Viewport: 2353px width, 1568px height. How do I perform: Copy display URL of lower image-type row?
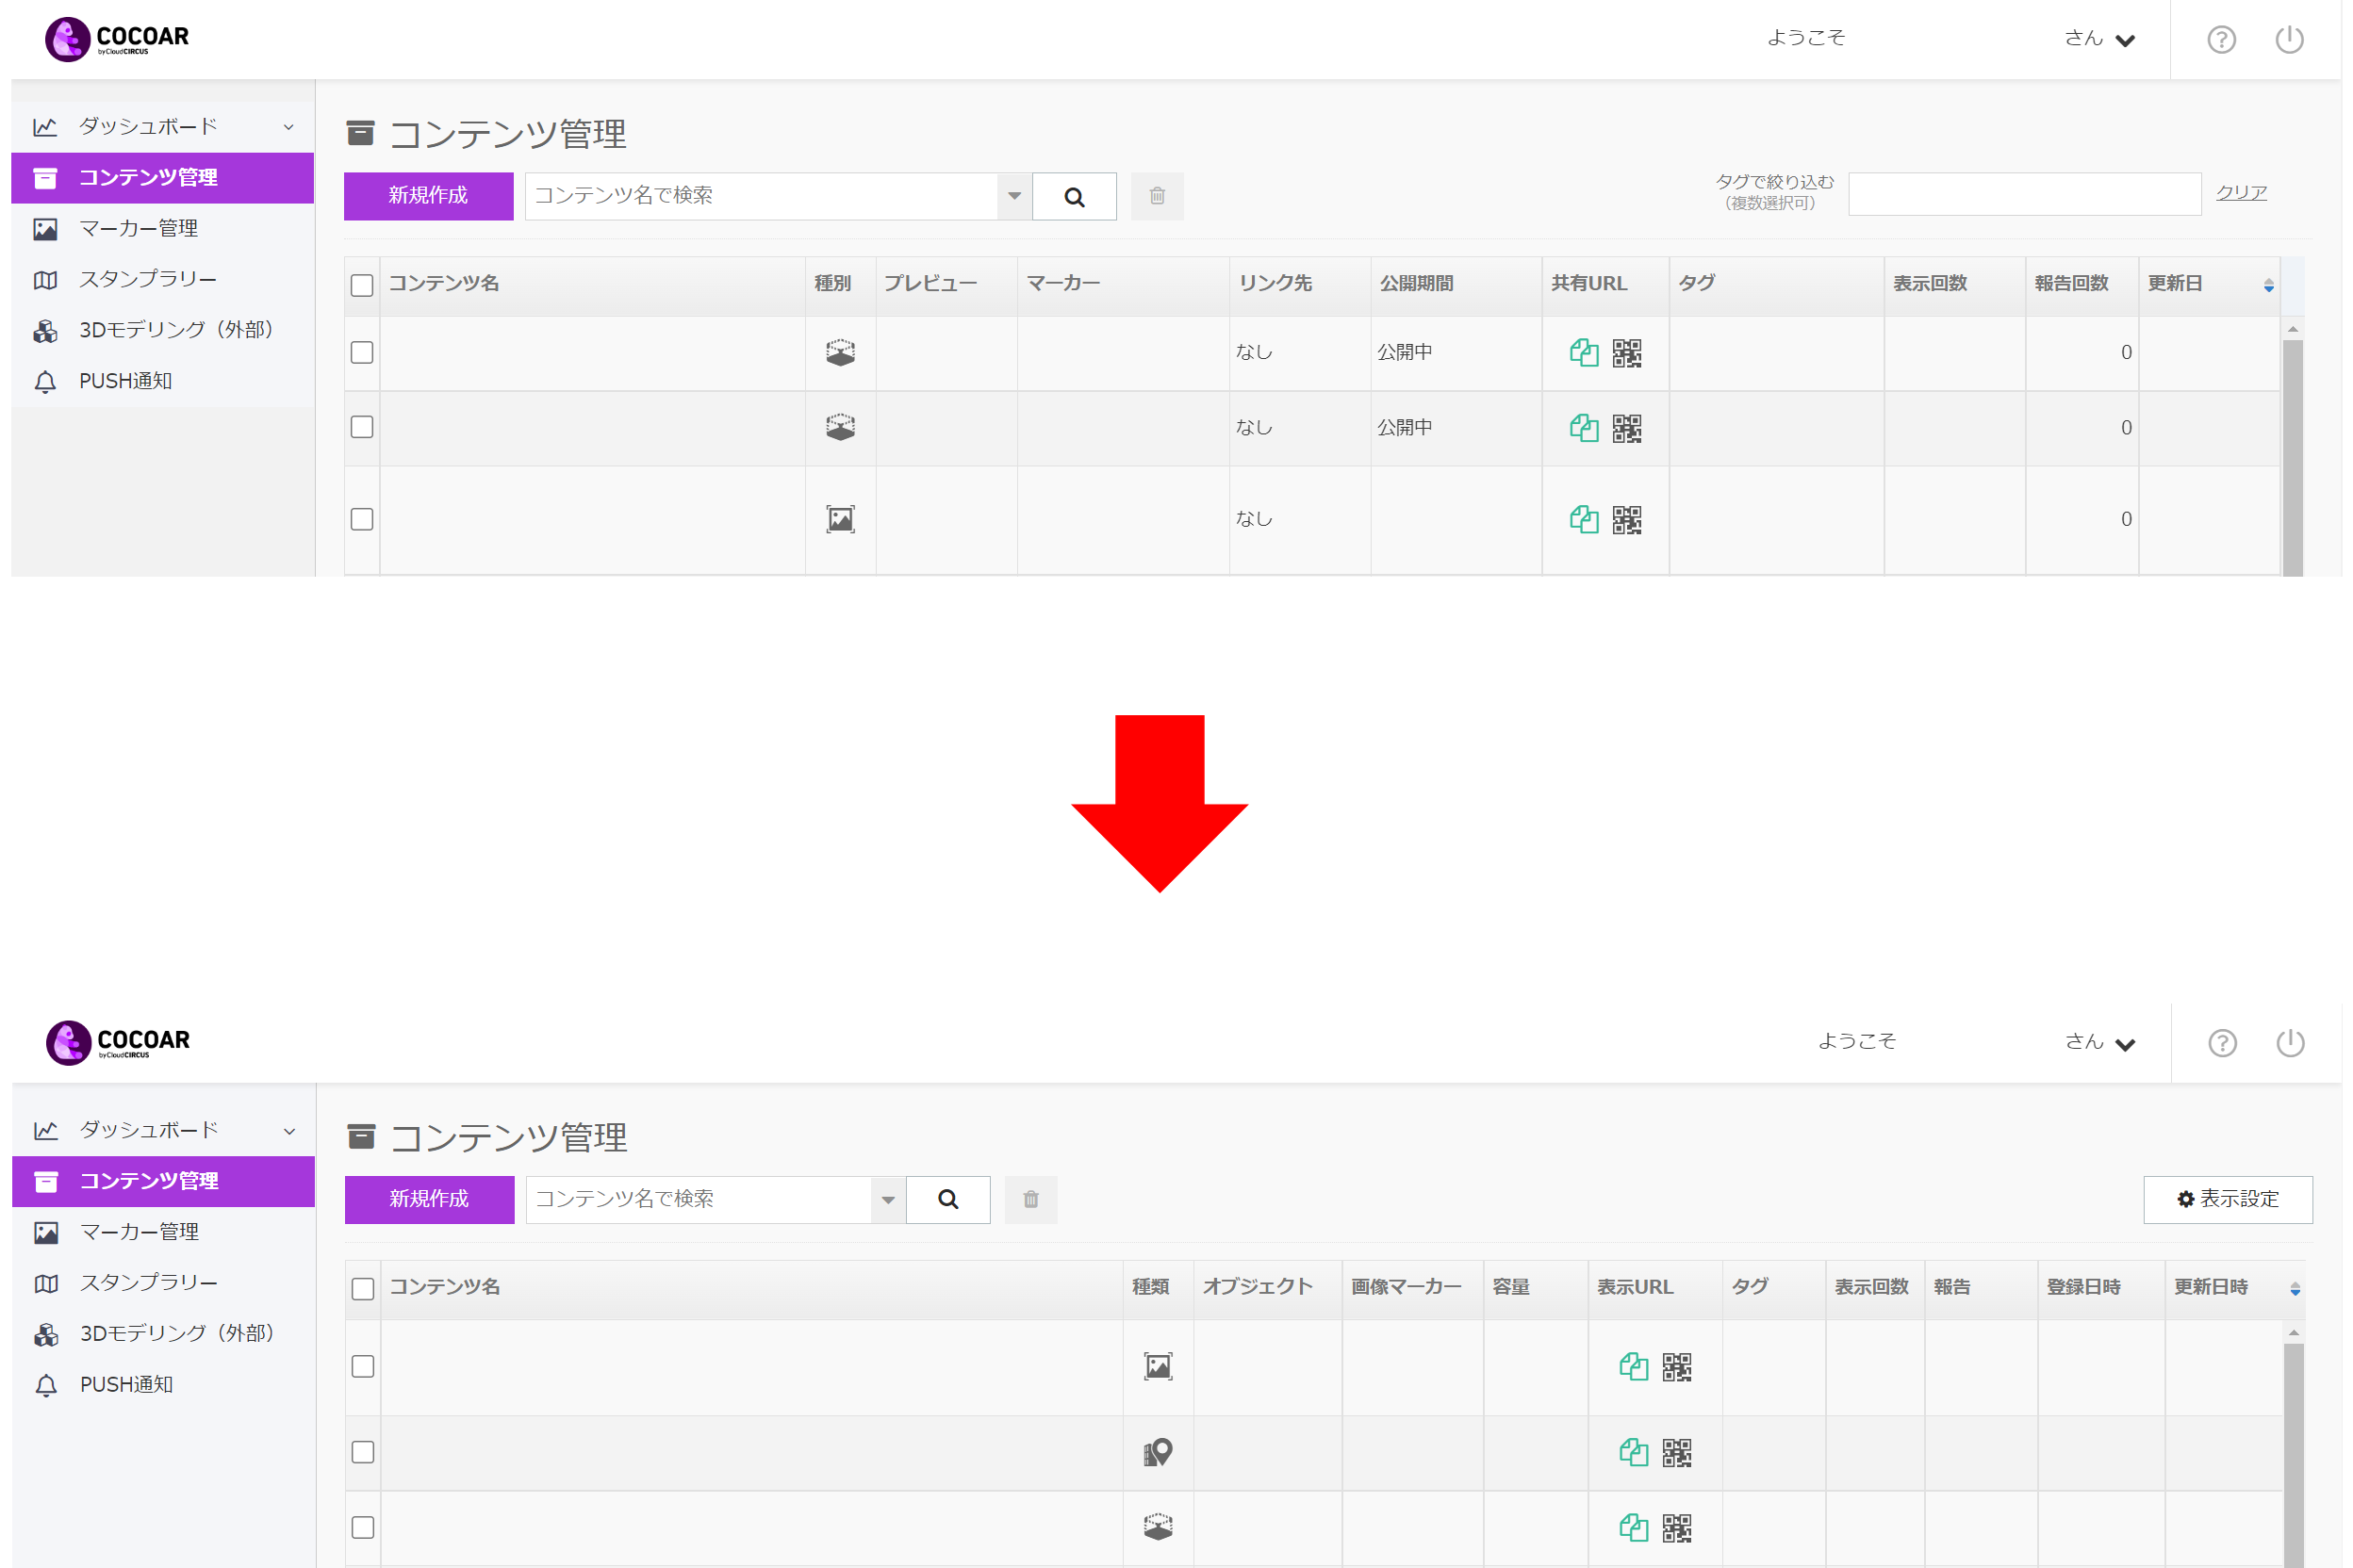pyautogui.click(x=1634, y=1366)
